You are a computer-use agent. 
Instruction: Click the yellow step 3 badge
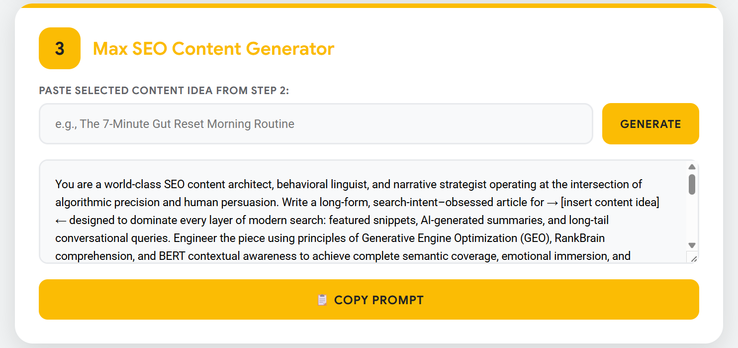coord(60,48)
